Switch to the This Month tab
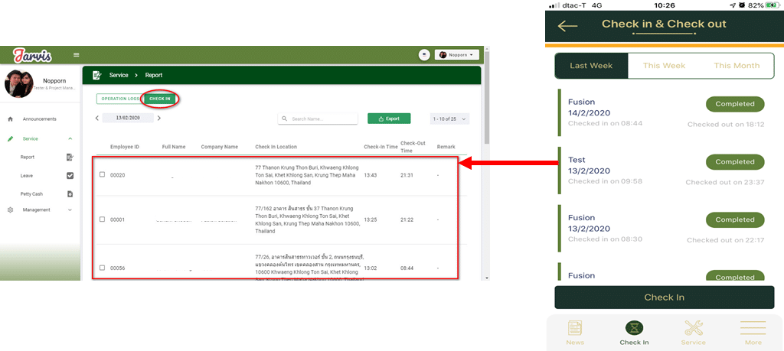 737,66
